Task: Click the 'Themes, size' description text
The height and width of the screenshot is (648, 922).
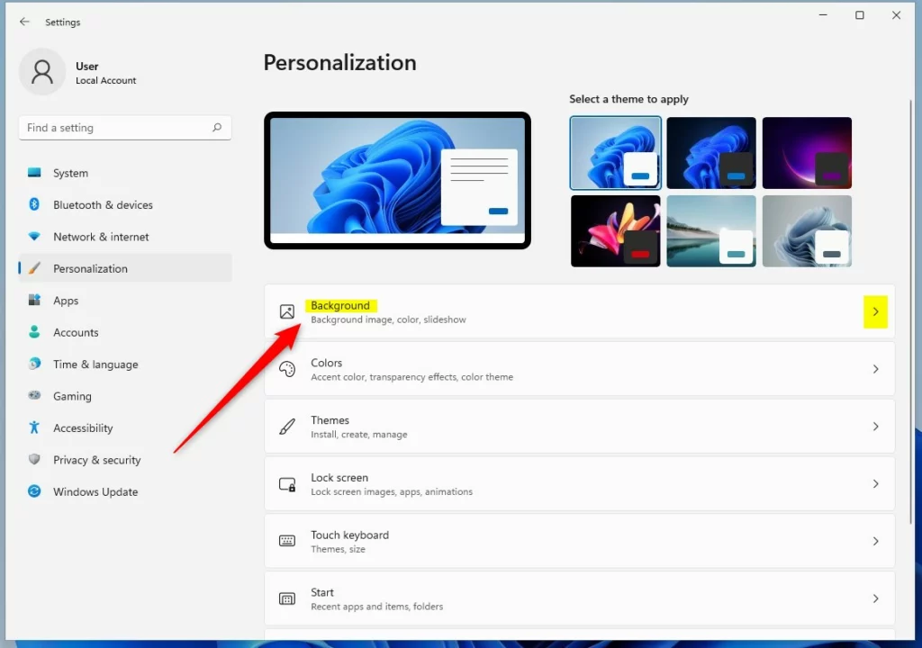Action: pyautogui.click(x=339, y=549)
